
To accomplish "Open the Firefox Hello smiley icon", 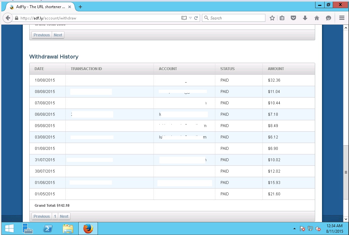I will coord(329,18).
